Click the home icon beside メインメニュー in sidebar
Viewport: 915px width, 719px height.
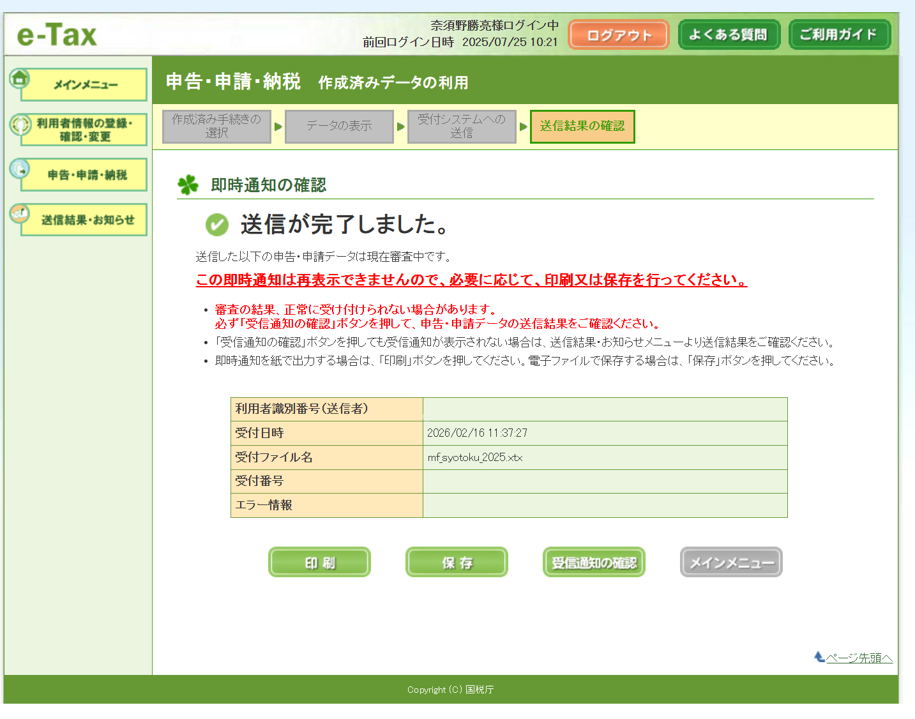(x=20, y=79)
